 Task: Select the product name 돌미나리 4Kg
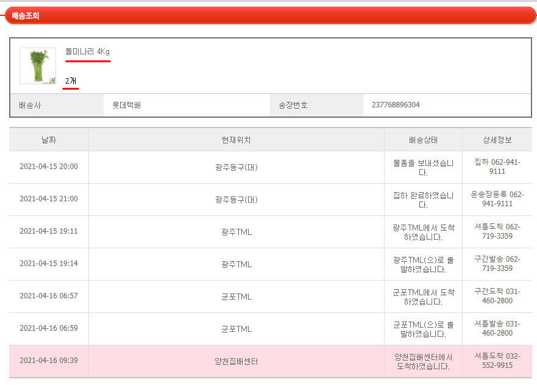pos(87,52)
